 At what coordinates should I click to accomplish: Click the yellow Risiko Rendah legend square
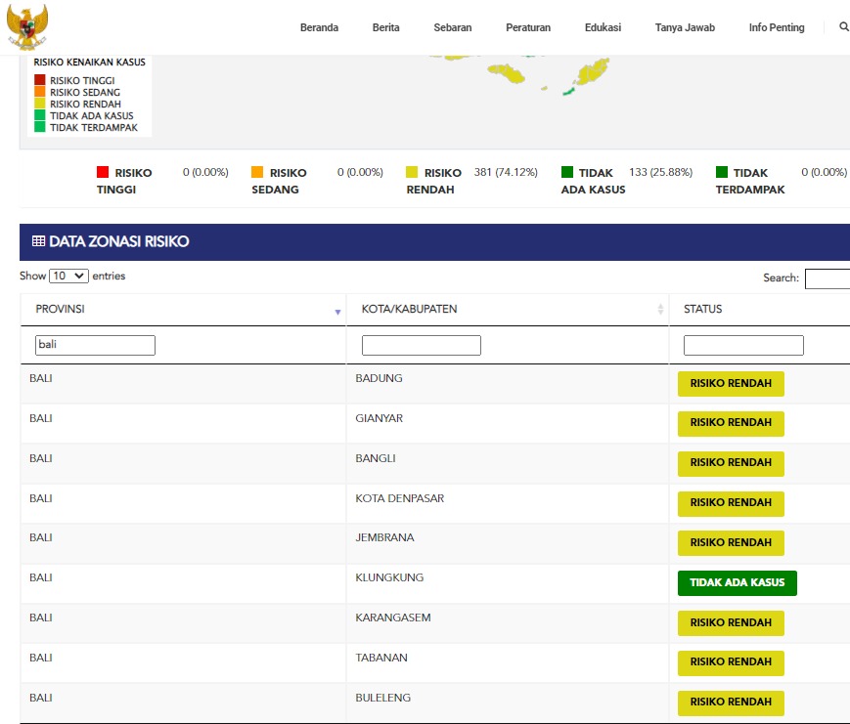412,173
